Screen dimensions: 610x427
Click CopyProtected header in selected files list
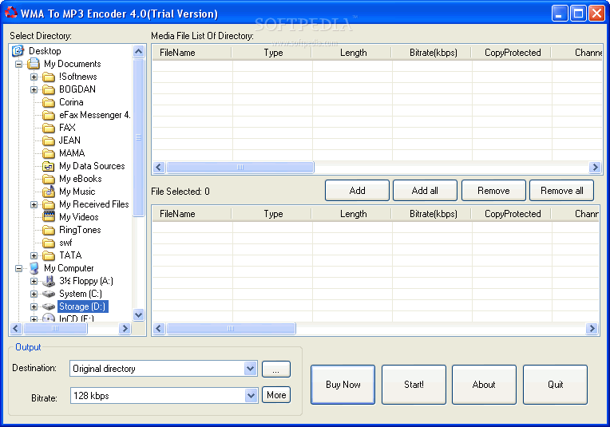pos(513,214)
